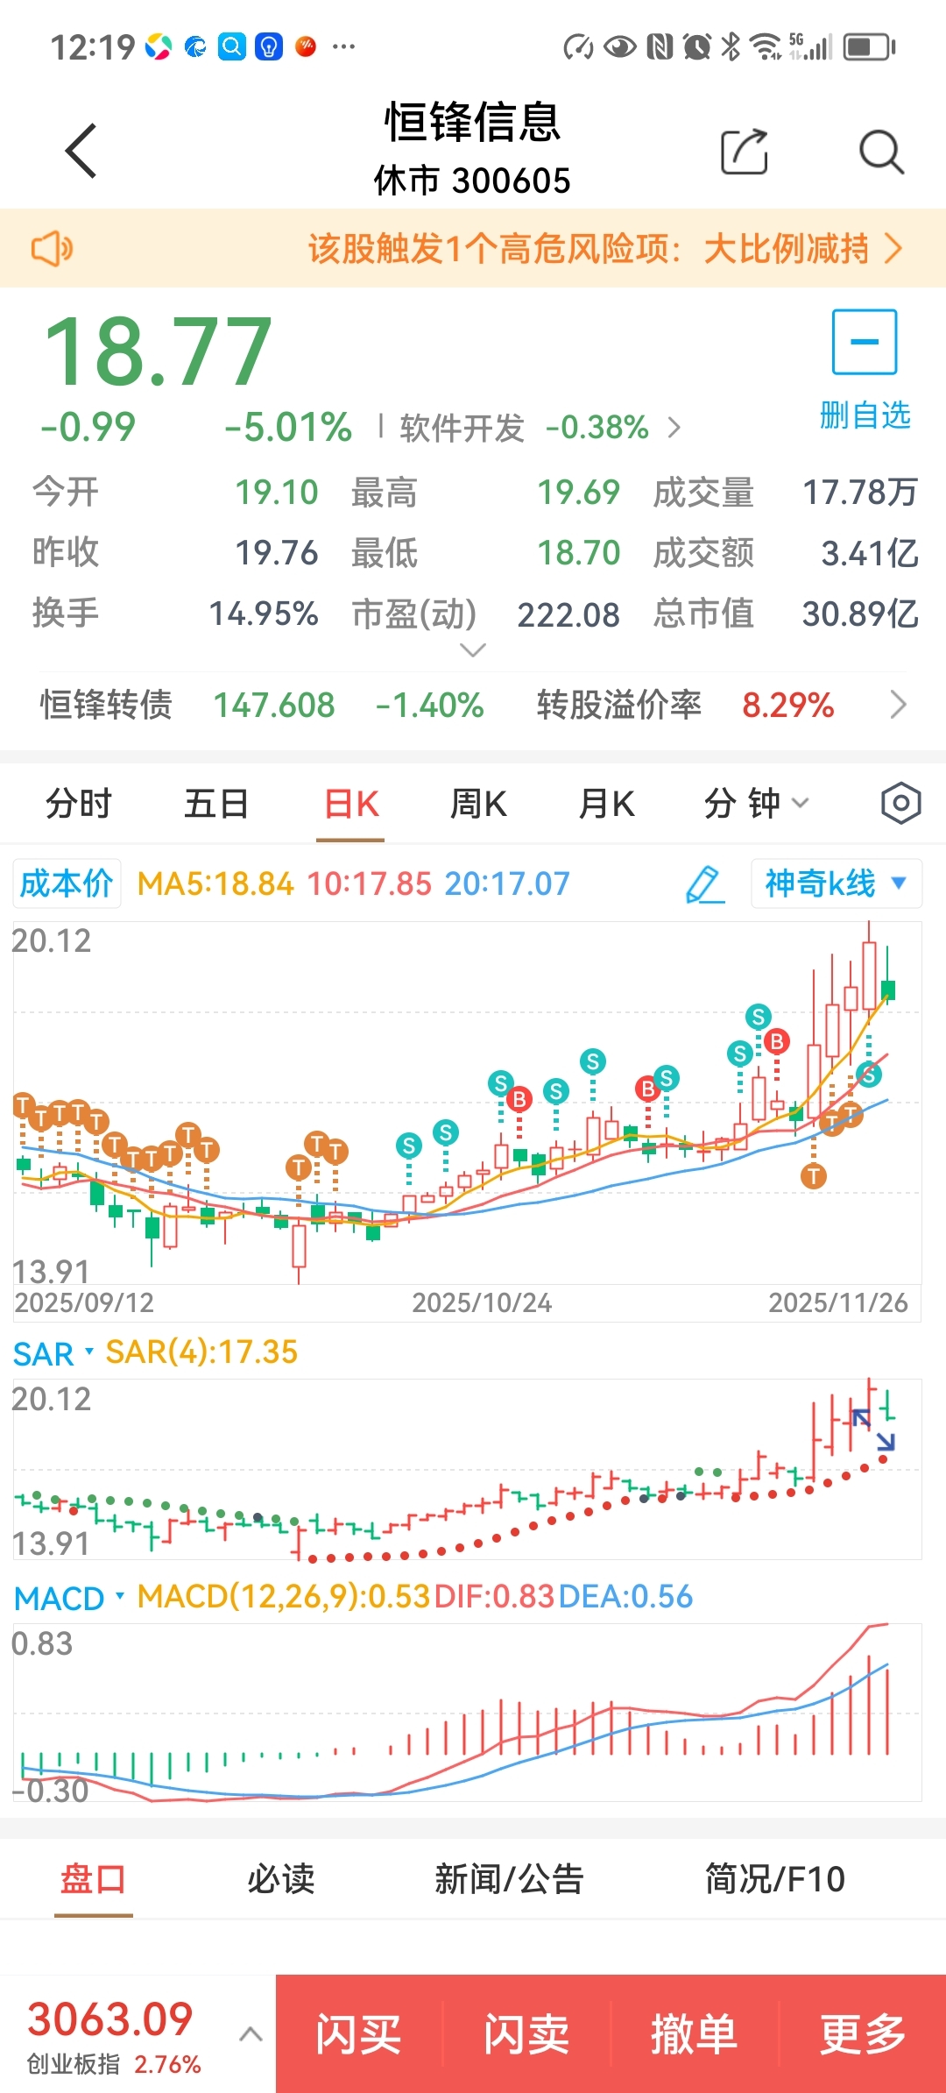Open convertible bond row chevron
This screenshot has height=2093, width=946.
(x=898, y=705)
